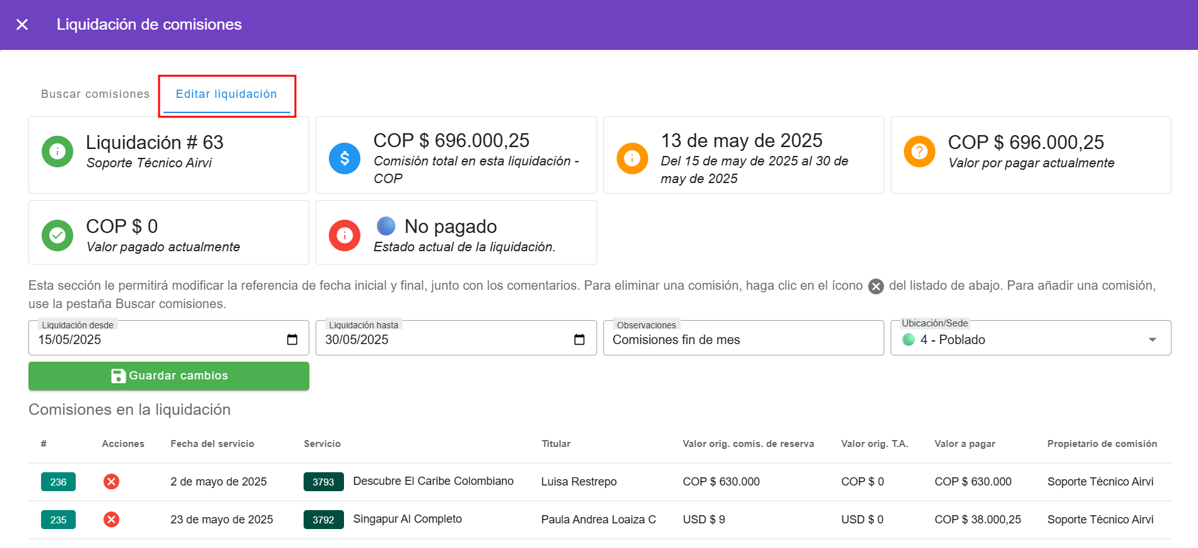This screenshot has height=548, width=1198.
Task: Open calendar picker for Liquidación hasta
Action: click(x=579, y=340)
